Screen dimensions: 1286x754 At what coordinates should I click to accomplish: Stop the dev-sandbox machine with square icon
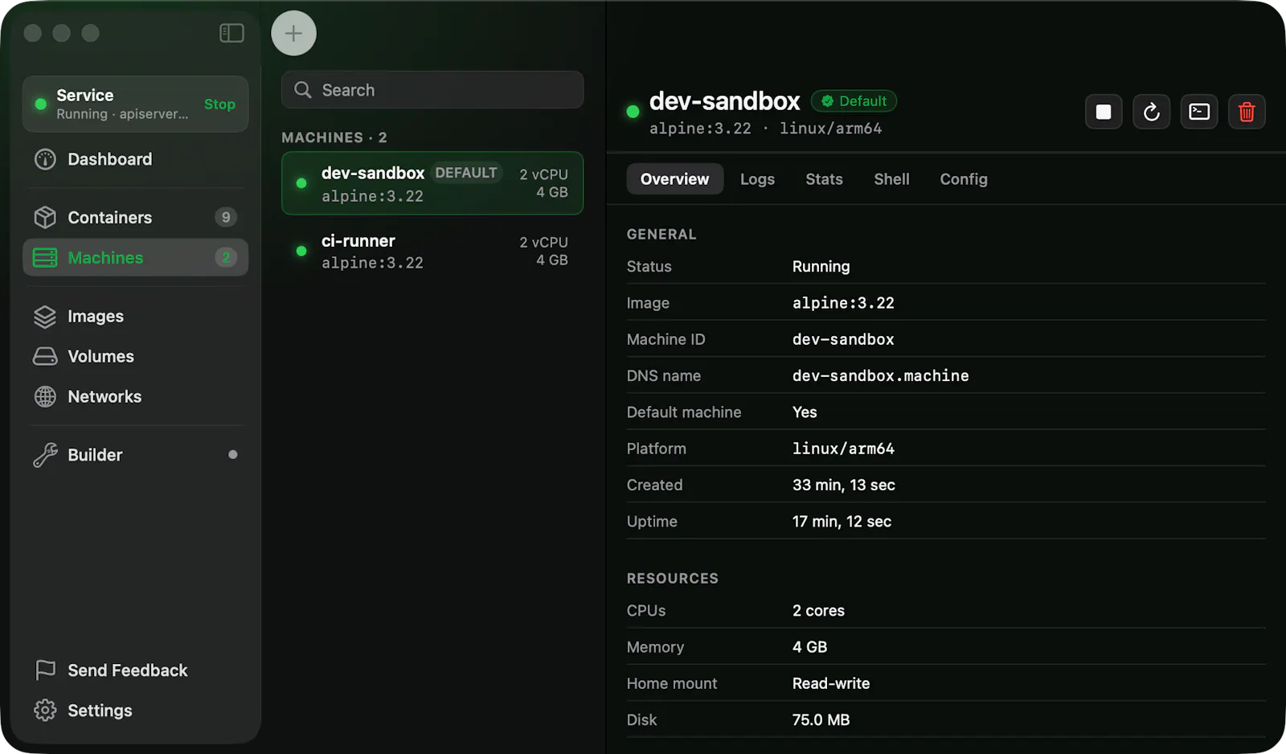click(1104, 112)
